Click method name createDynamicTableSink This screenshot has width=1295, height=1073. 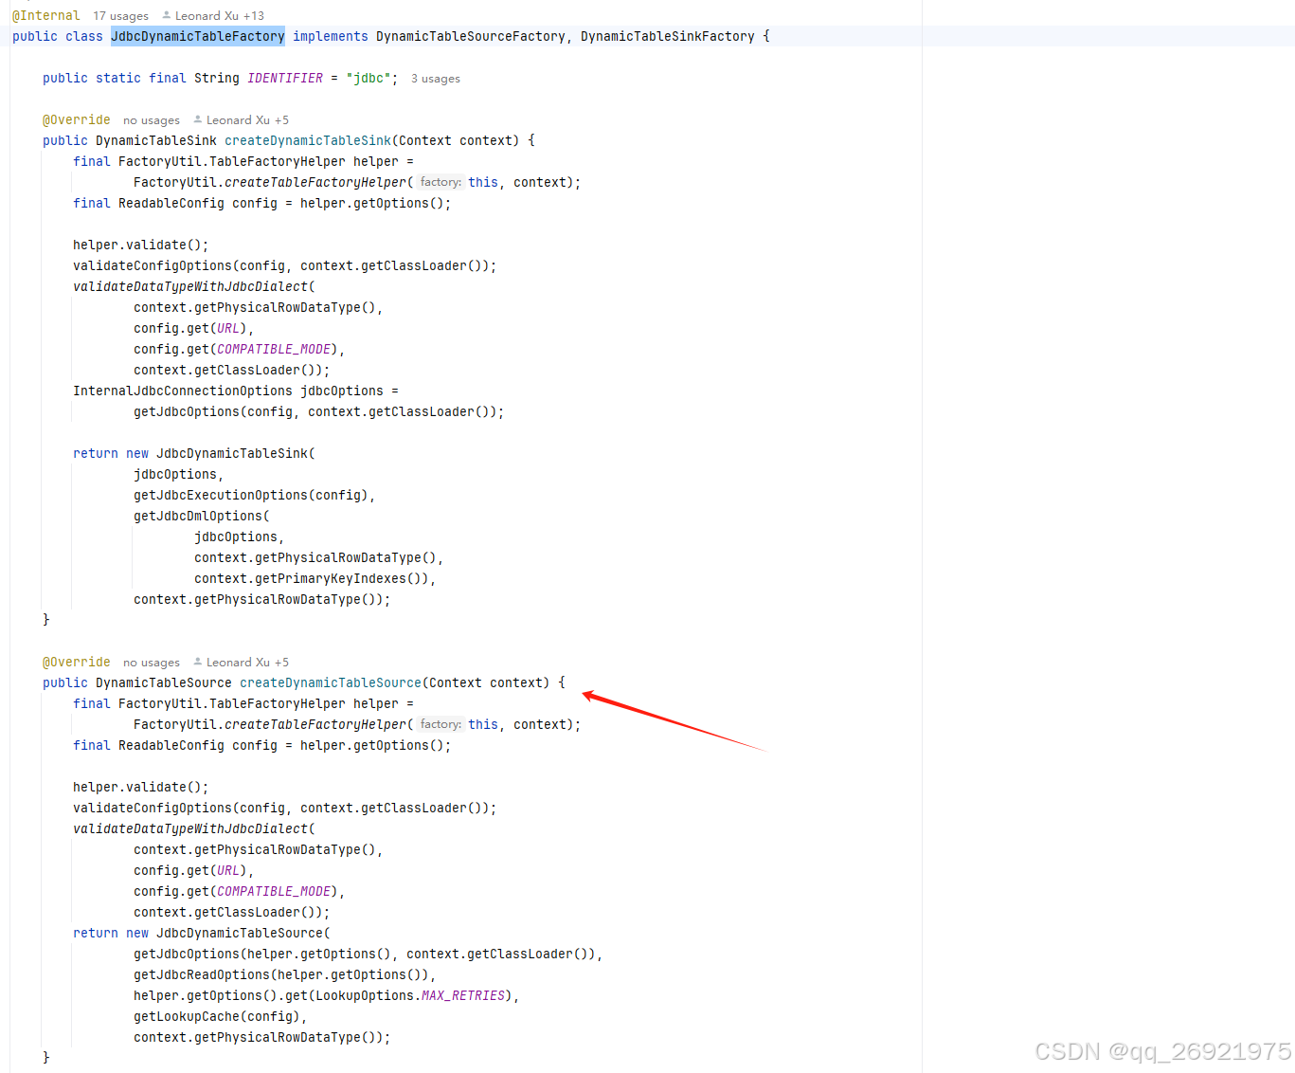tap(308, 140)
